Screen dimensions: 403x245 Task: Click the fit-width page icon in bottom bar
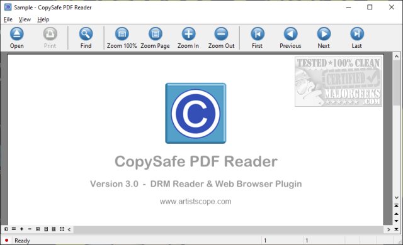pos(38,229)
